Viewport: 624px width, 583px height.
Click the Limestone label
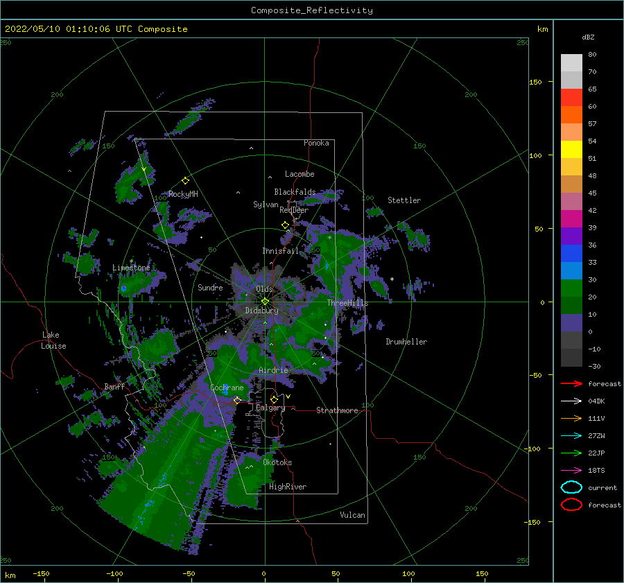[x=131, y=268]
